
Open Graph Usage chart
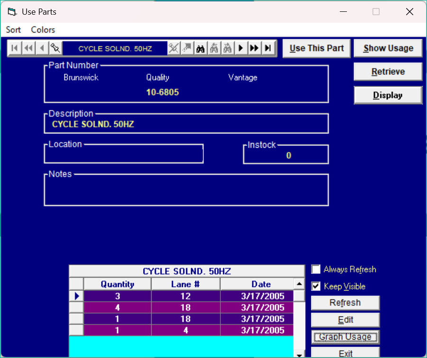pyautogui.click(x=345, y=337)
